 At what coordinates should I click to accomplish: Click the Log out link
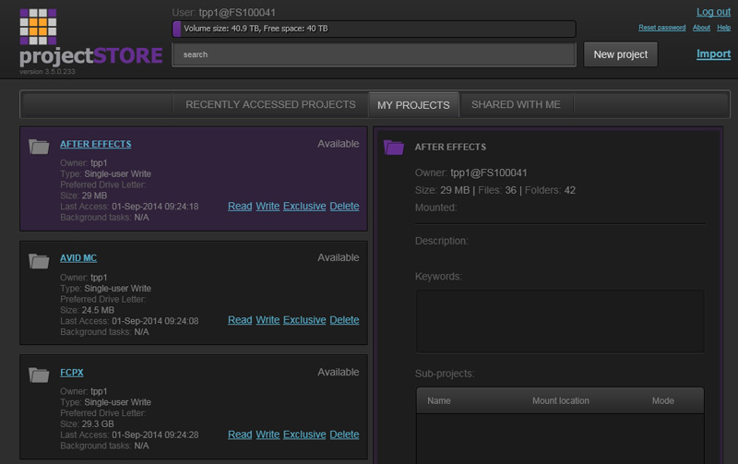point(713,12)
